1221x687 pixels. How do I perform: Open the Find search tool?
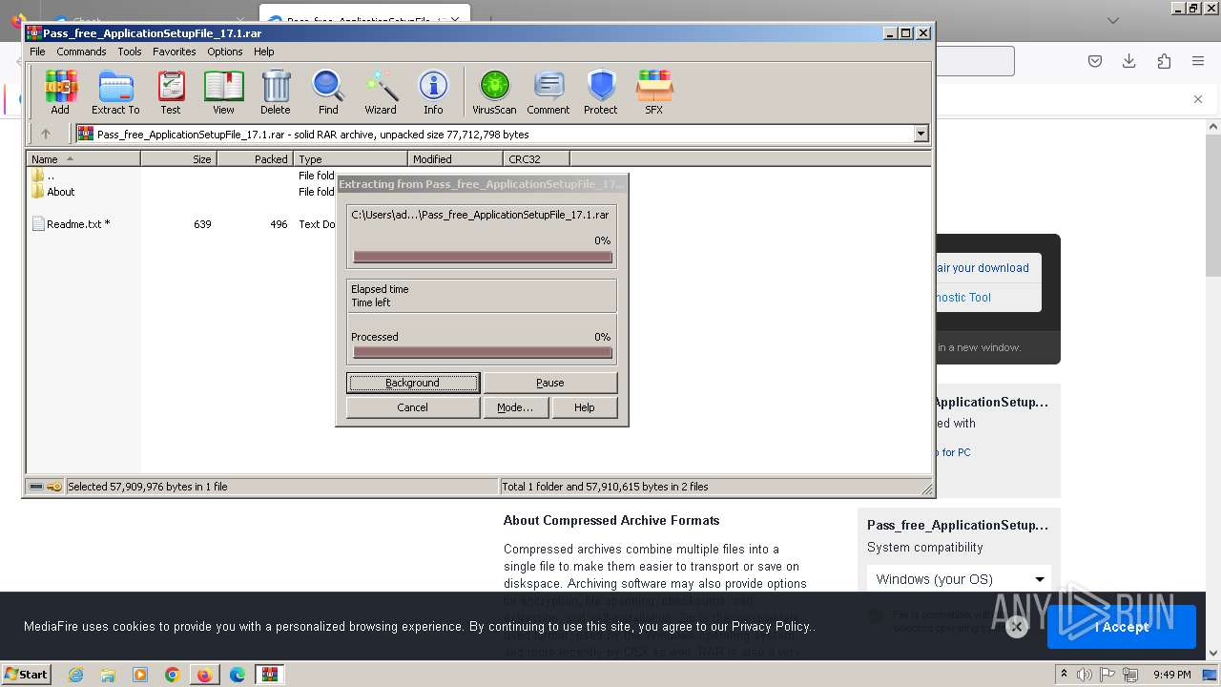click(x=328, y=93)
